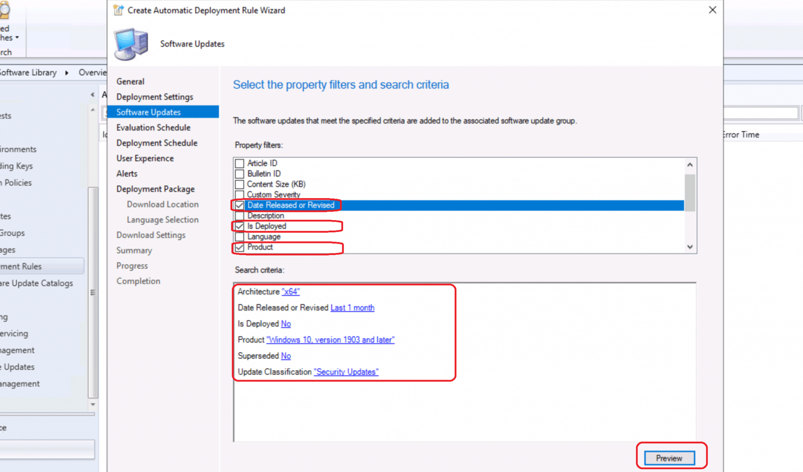This screenshot has width=803, height=472.
Task: Select Software Update Catalogs in navigation
Action: click(37, 283)
